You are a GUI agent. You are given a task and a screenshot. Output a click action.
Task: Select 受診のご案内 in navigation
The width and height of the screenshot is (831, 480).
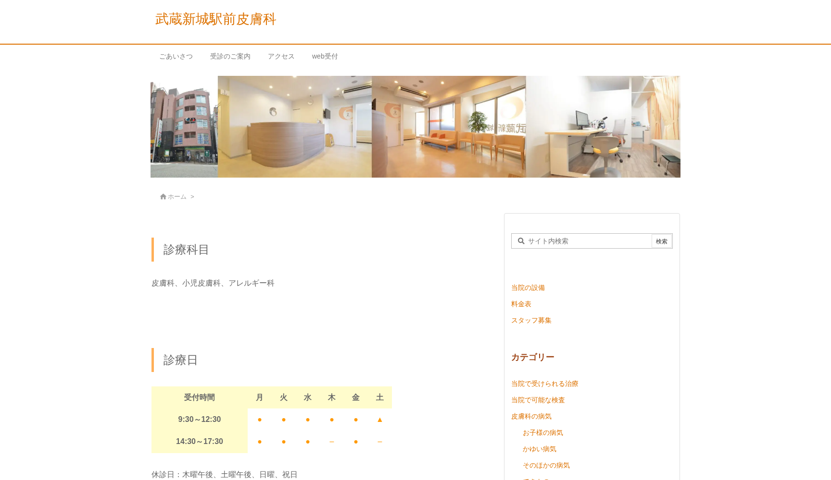pos(230,56)
